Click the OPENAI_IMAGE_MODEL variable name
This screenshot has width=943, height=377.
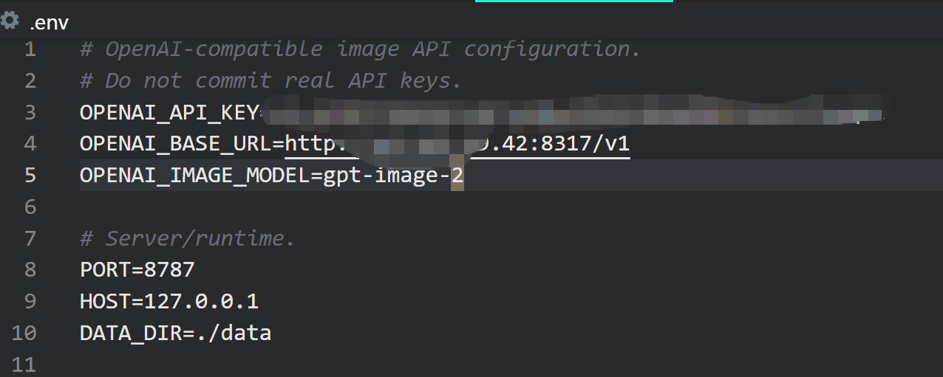(194, 176)
